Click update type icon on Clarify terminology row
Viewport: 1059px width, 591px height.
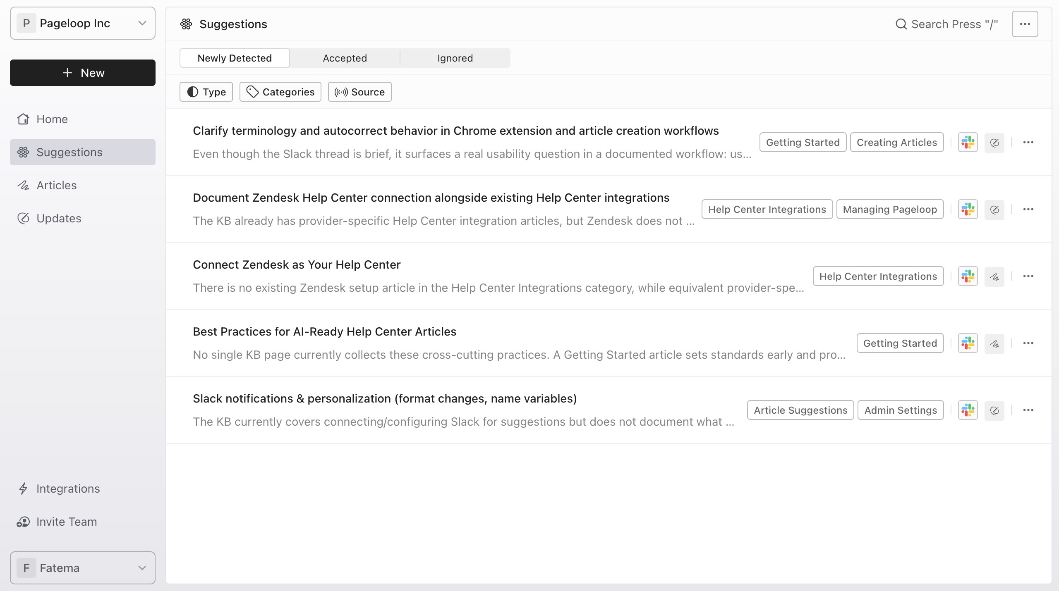click(x=994, y=143)
